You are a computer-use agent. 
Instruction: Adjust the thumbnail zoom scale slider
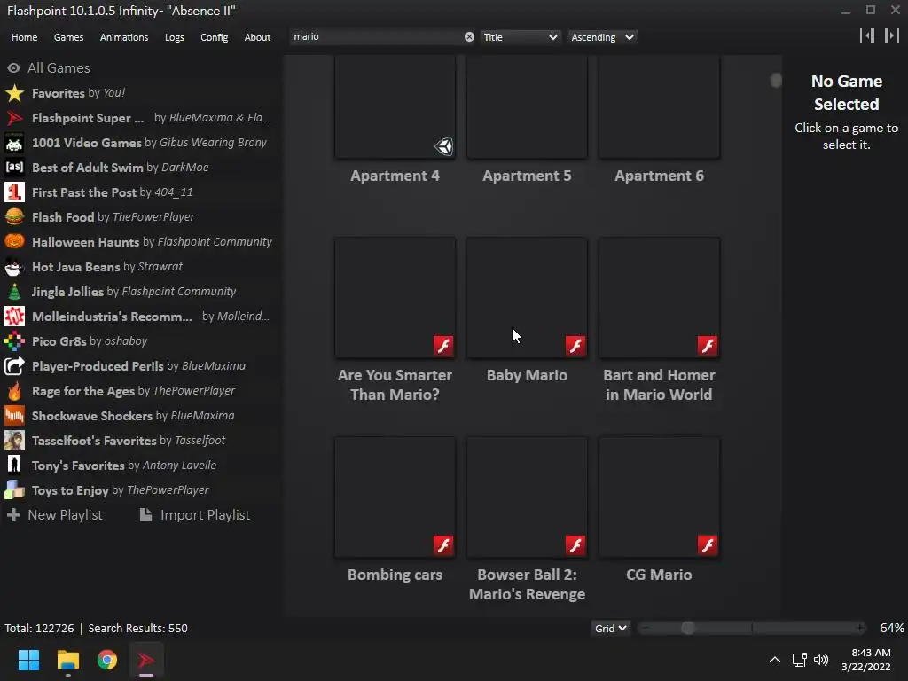688,629
